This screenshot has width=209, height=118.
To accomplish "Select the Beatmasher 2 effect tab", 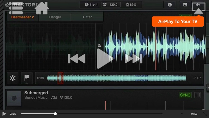I will (x=23, y=17).
